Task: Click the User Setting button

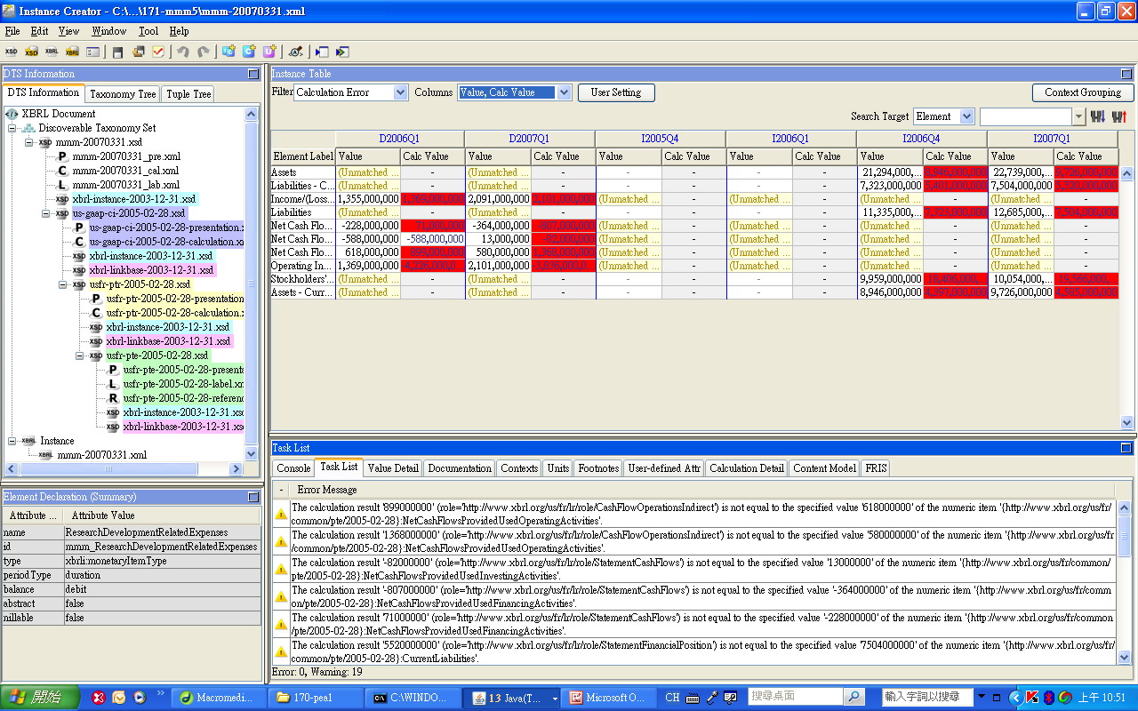Action: [x=616, y=92]
